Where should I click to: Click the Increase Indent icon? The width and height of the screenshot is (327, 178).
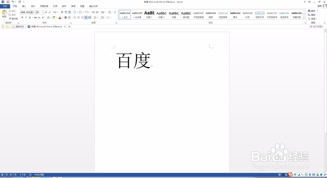[97, 12]
